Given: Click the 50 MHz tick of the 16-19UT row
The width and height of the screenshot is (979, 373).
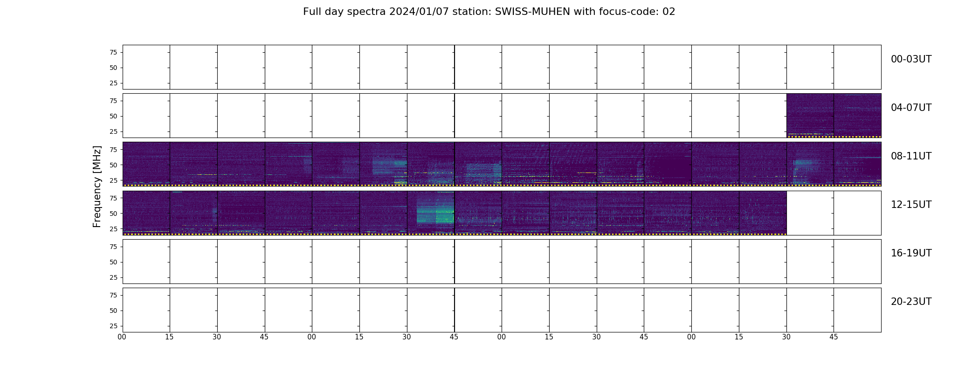Looking at the screenshot, I should (x=113, y=262).
